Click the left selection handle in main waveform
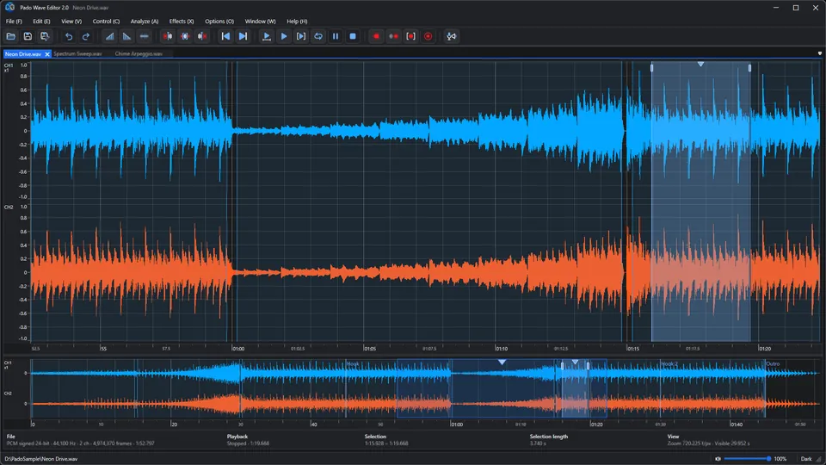The height and width of the screenshot is (465, 826). [651, 68]
